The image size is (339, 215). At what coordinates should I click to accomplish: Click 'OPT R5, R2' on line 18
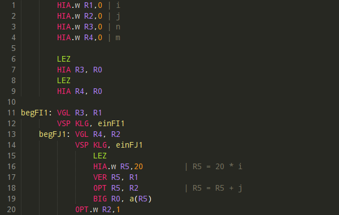tap(116, 188)
